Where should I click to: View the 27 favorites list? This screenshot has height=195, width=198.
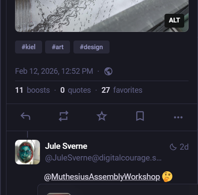[x=122, y=90]
